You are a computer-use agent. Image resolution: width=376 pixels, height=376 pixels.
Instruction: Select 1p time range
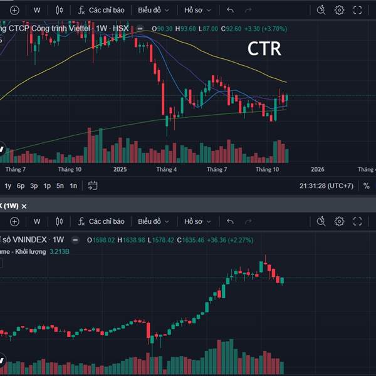pos(47,186)
